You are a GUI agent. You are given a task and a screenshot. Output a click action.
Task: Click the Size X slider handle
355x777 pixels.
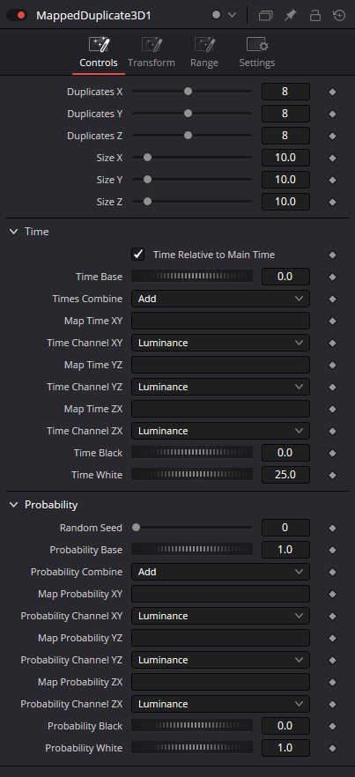tap(147, 158)
